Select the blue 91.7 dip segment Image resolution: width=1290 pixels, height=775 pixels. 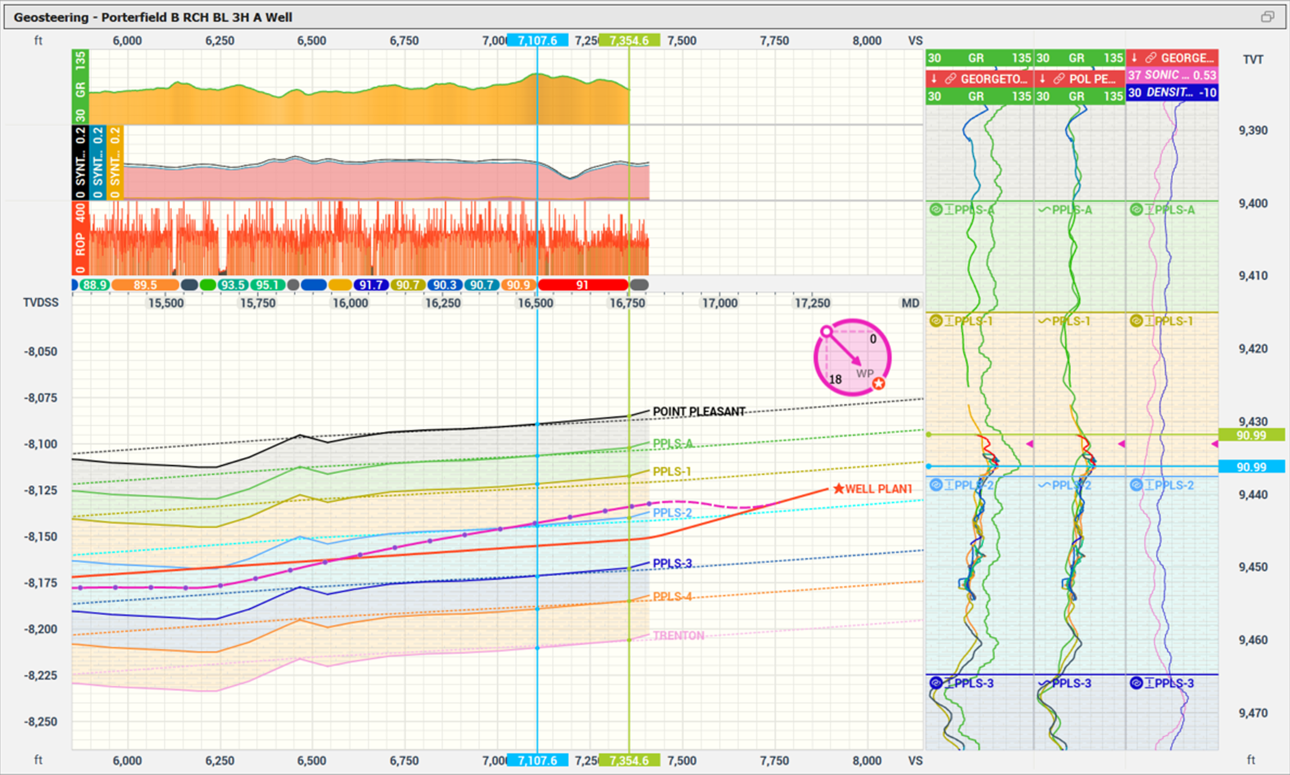point(371,285)
